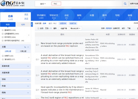Select result row 1 checkbox
This screenshot has width=138, height=99.
coord(37,45)
